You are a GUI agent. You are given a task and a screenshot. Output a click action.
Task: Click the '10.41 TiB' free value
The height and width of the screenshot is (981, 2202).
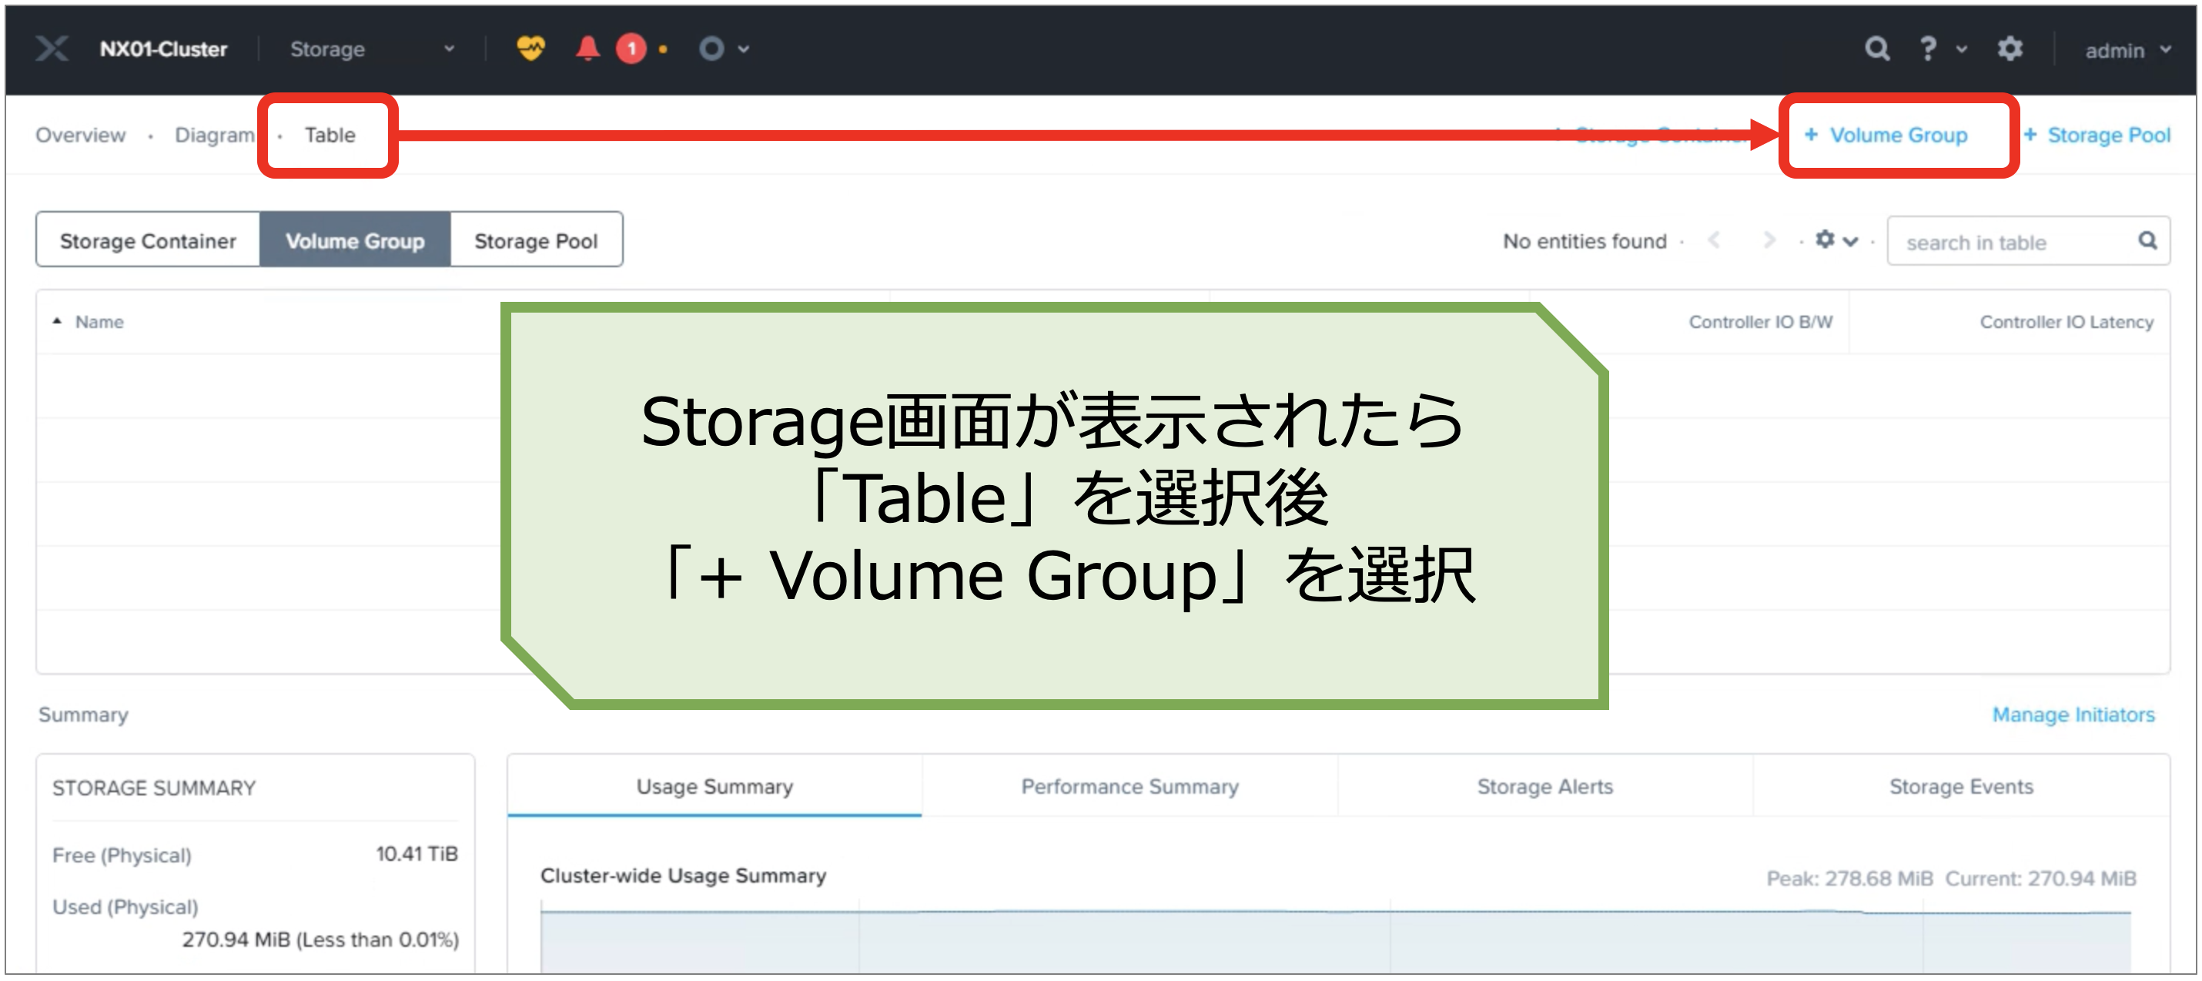(x=417, y=855)
